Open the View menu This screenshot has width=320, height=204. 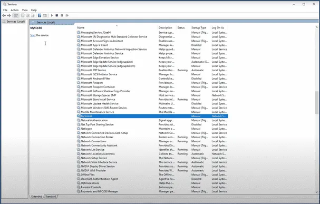[x=25, y=10]
